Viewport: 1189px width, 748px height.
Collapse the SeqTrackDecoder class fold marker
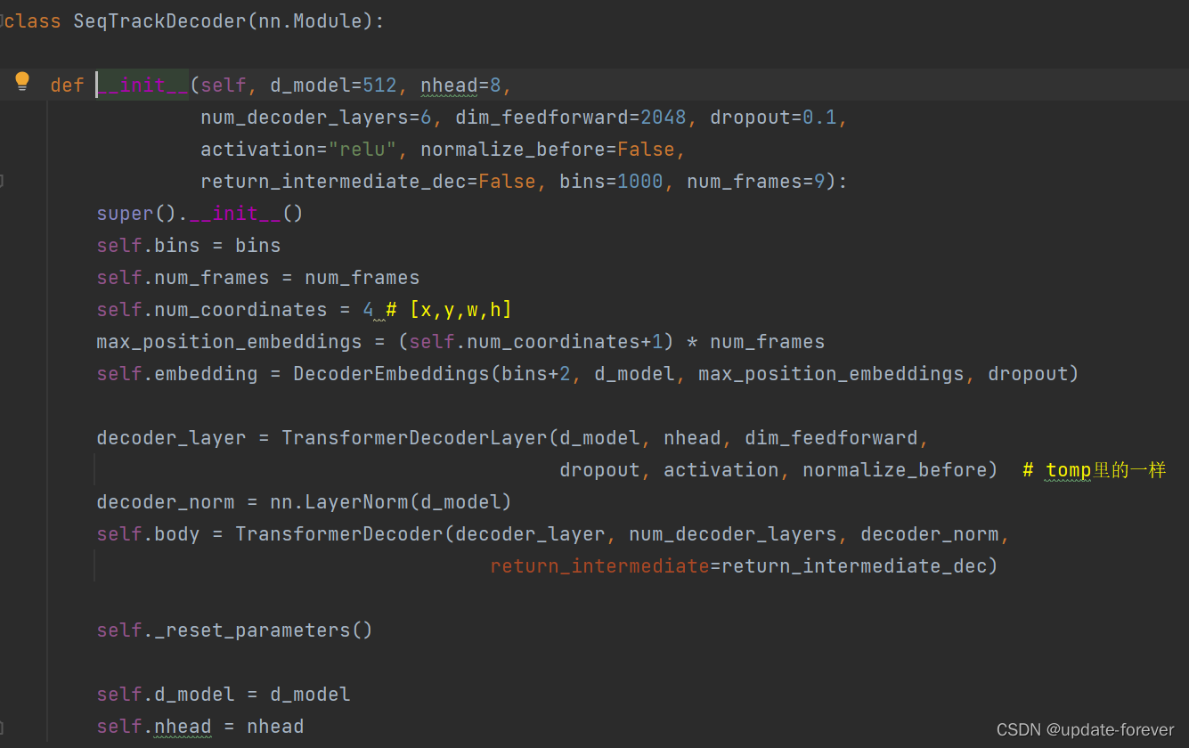[3, 20]
